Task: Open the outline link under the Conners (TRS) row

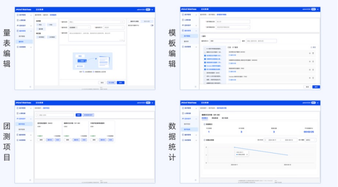Action: [x=233, y=80]
